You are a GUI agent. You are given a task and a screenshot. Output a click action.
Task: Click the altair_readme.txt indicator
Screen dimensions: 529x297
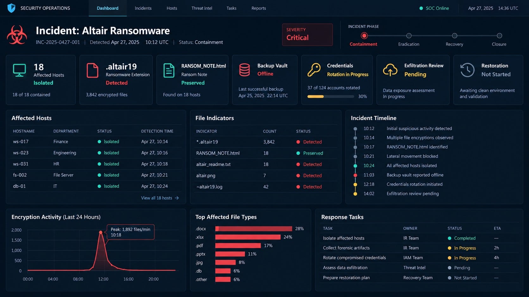tap(213, 164)
